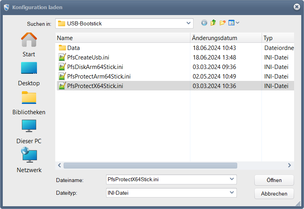Select PfsCreateUsb.ini file

pyautogui.click(x=88, y=57)
